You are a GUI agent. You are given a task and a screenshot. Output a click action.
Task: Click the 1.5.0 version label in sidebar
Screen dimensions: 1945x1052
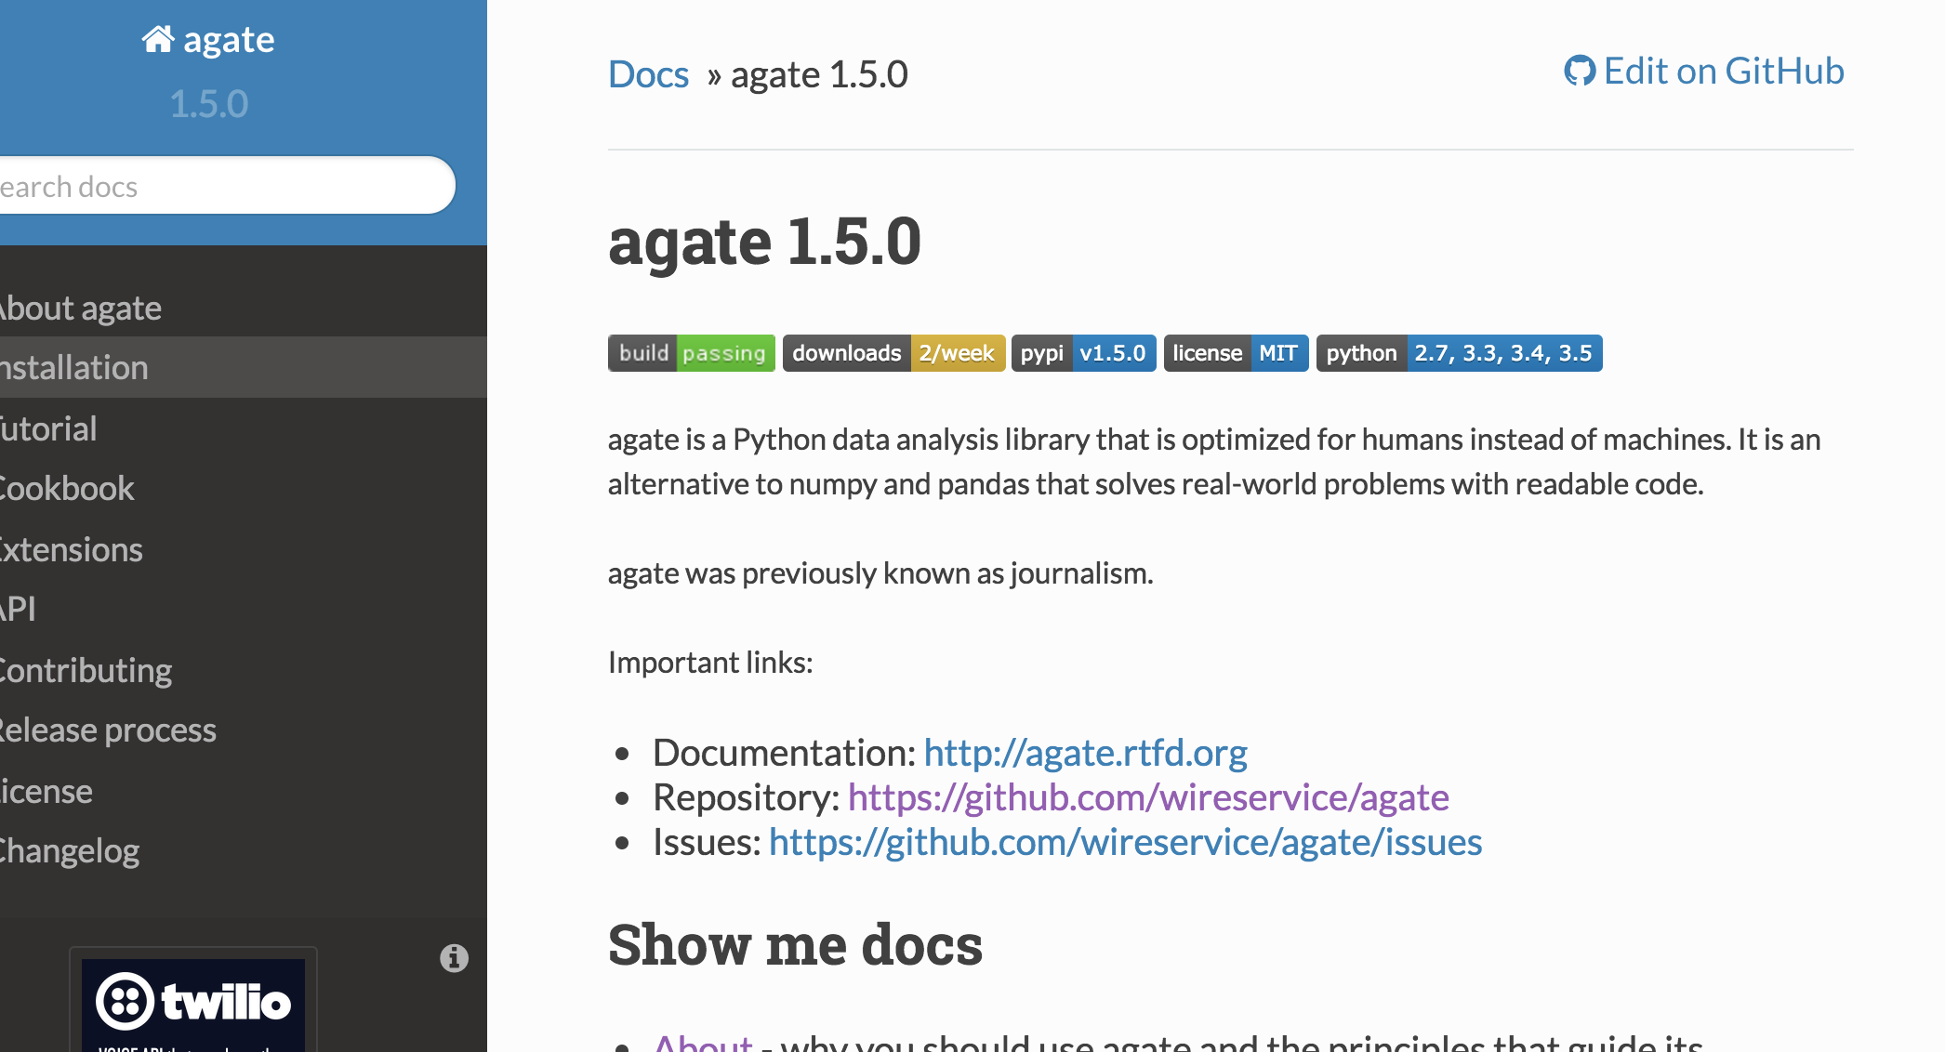pyautogui.click(x=208, y=103)
